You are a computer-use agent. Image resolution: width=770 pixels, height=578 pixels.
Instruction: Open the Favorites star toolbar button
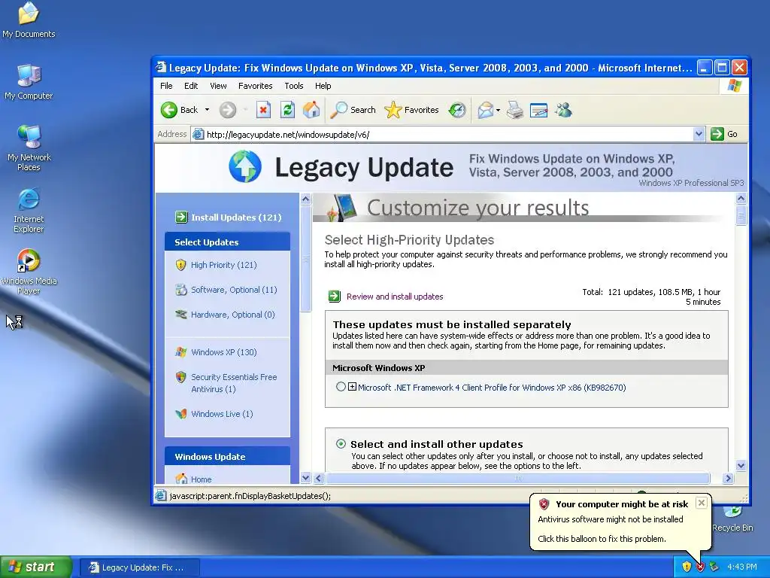(x=411, y=110)
